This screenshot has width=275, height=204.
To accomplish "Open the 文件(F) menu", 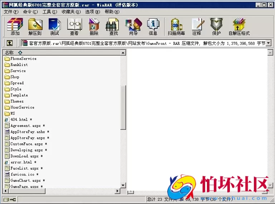I will click(11, 12).
